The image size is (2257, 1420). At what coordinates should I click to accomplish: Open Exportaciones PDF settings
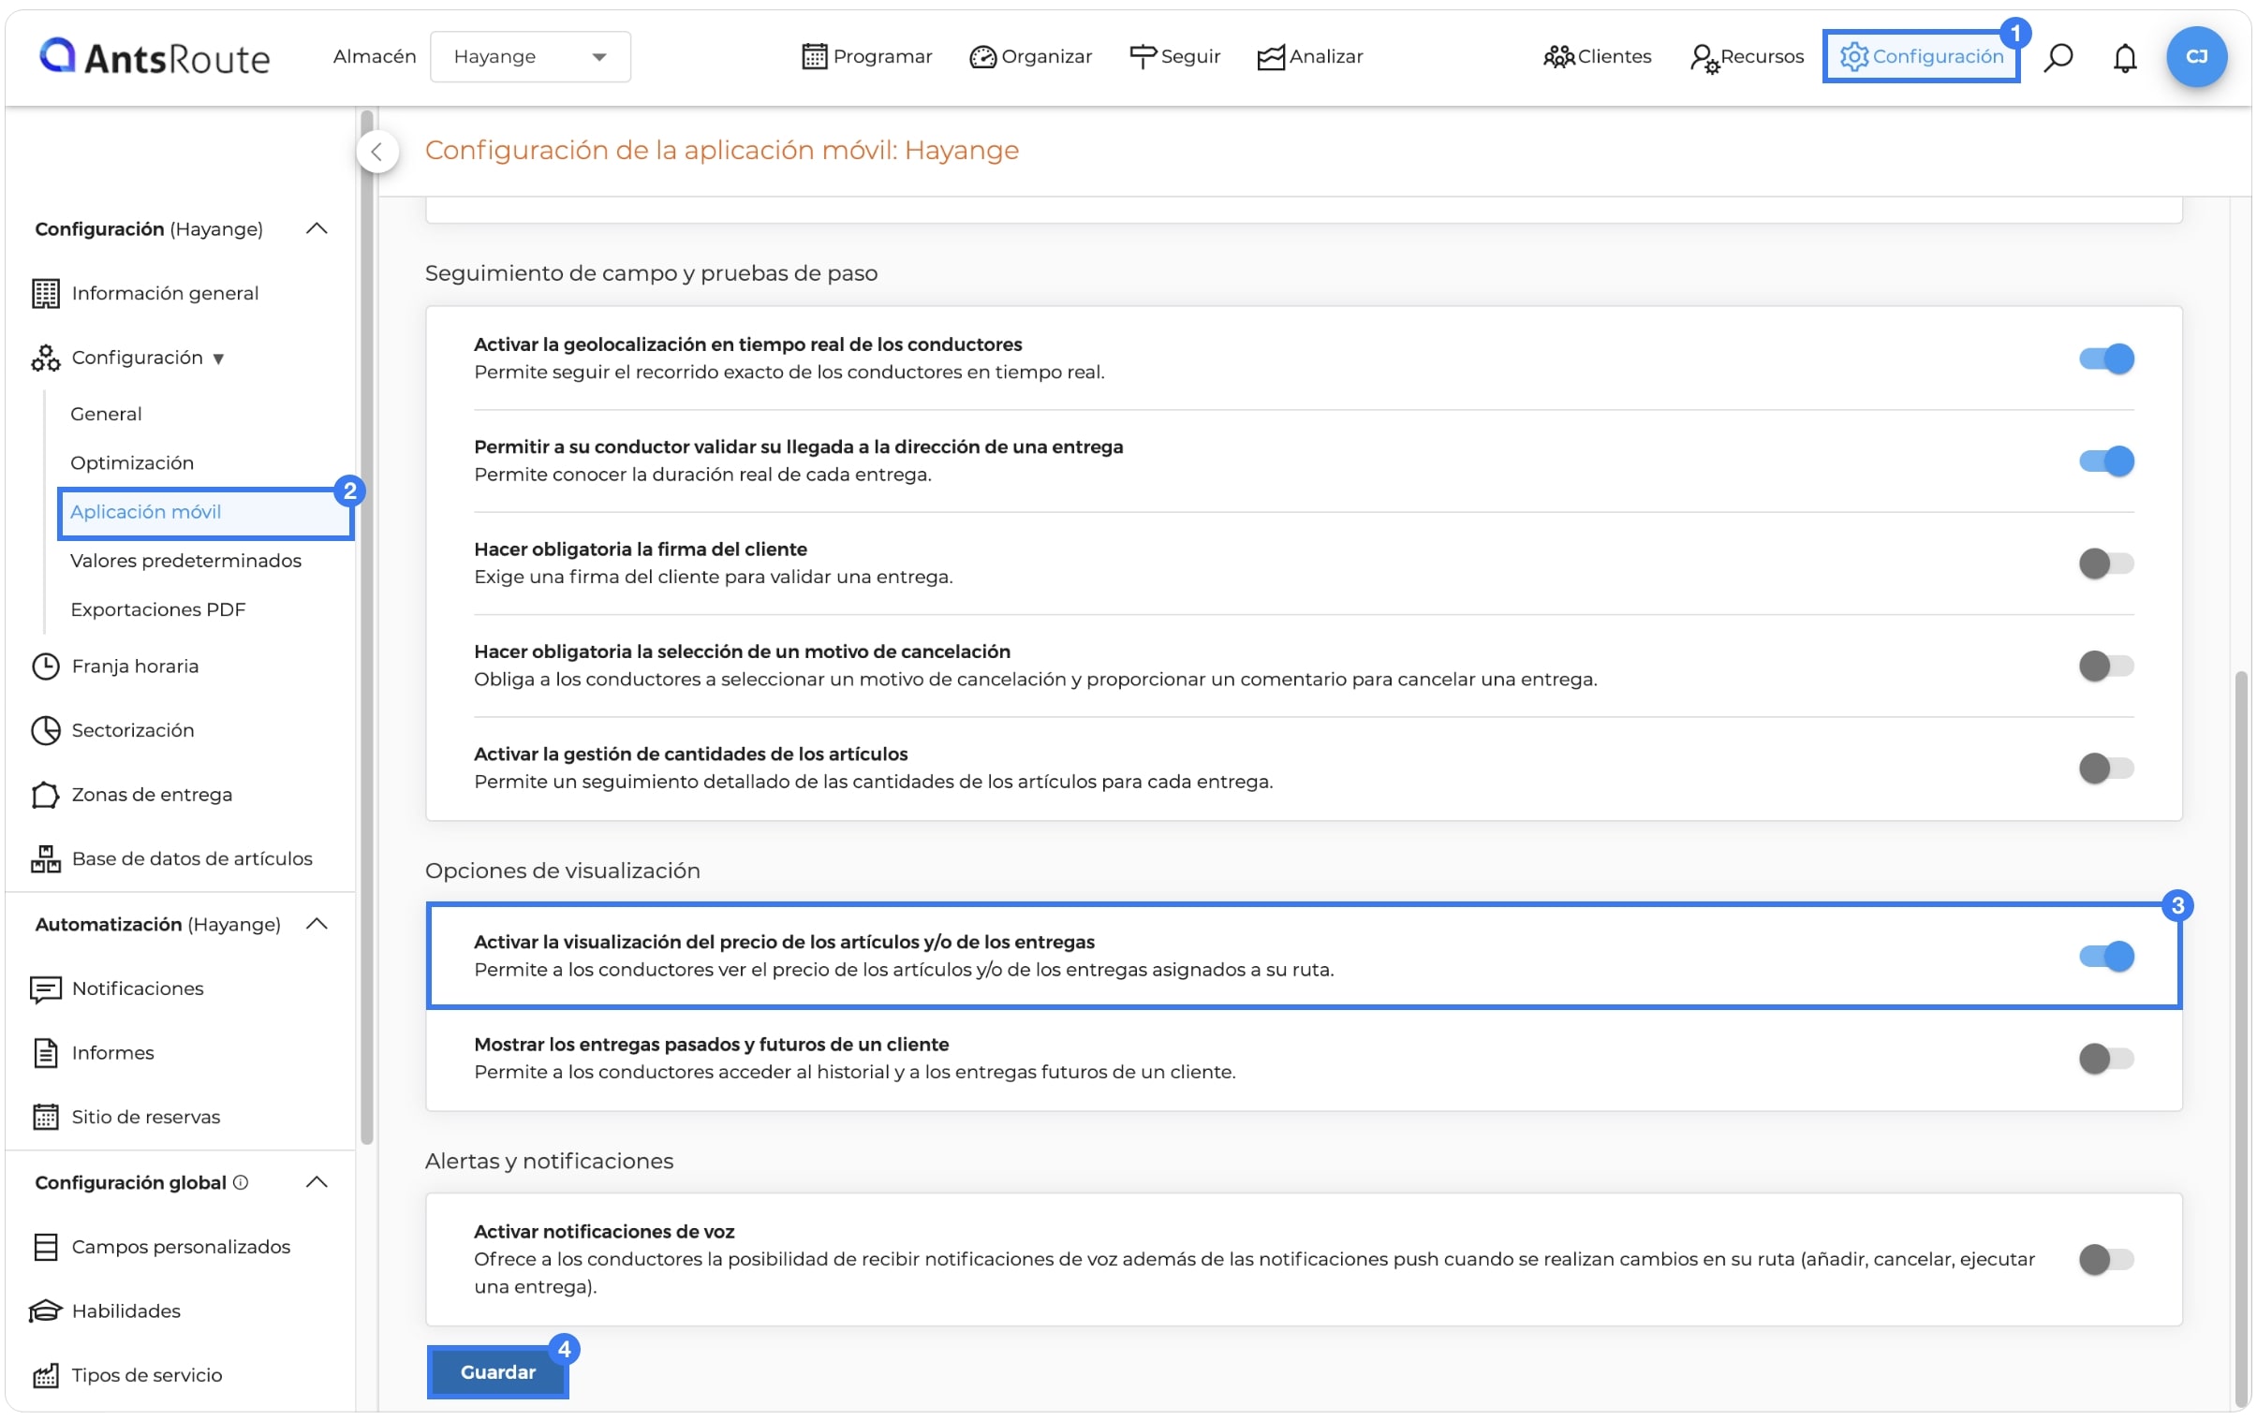pos(157,609)
